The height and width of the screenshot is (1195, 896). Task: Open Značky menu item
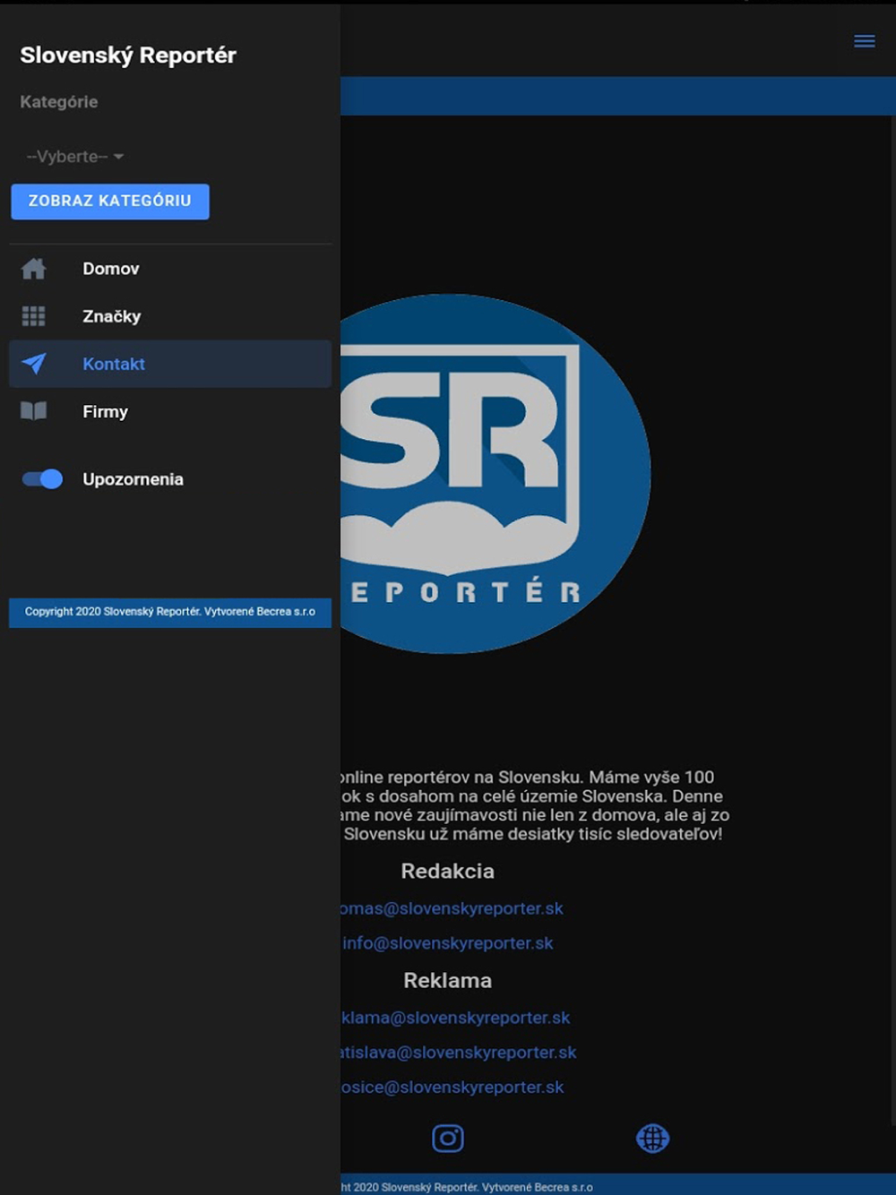(x=170, y=316)
